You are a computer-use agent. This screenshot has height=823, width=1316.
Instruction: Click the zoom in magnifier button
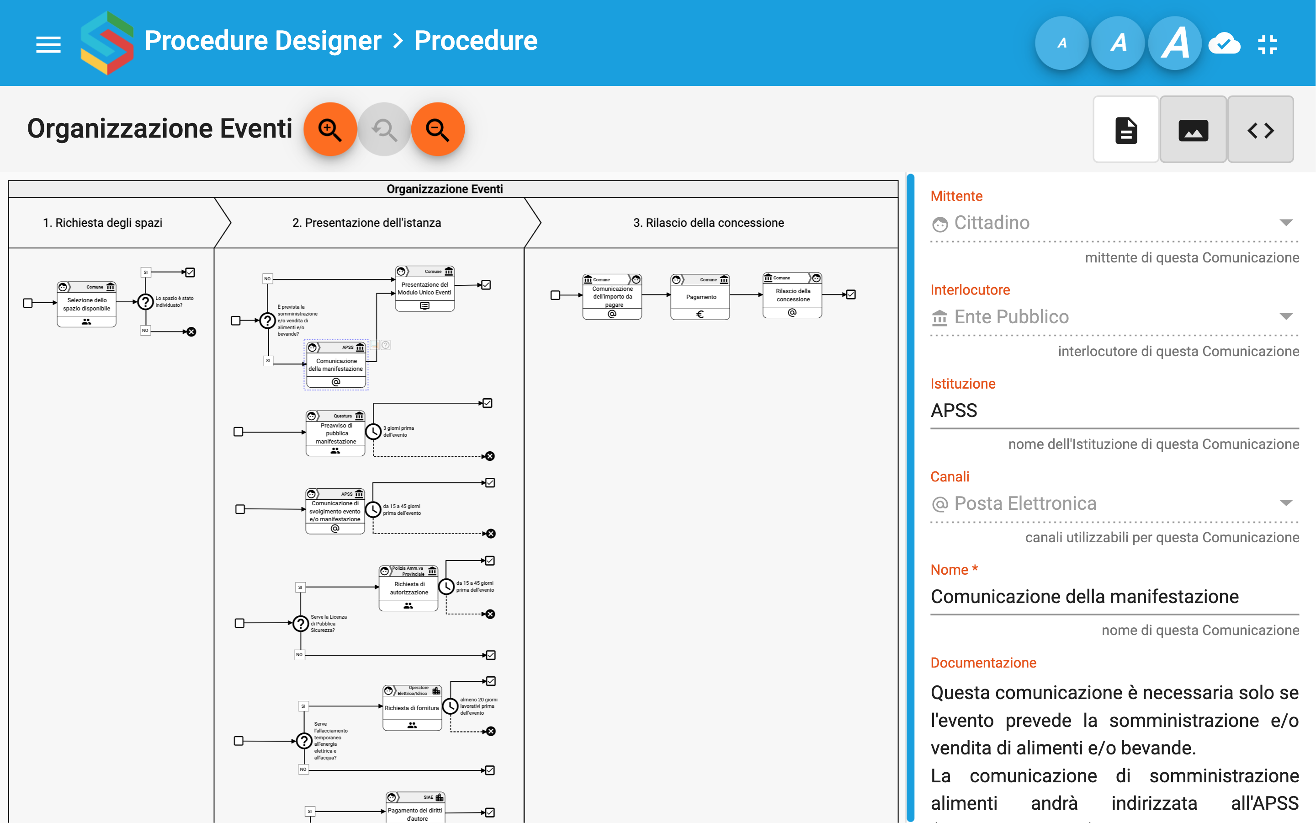pyautogui.click(x=329, y=129)
